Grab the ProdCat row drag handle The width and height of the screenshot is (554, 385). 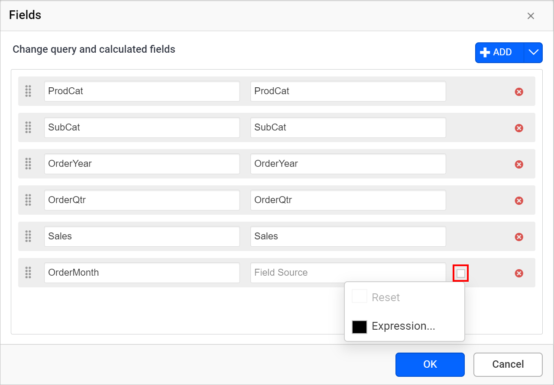point(28,91)
